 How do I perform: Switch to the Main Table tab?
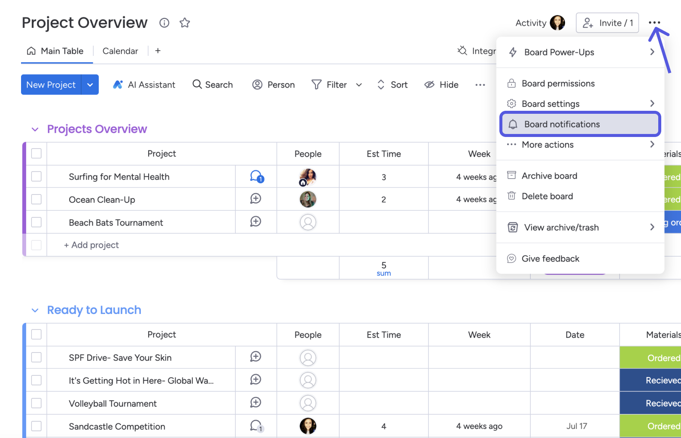(x=55, y=51)
